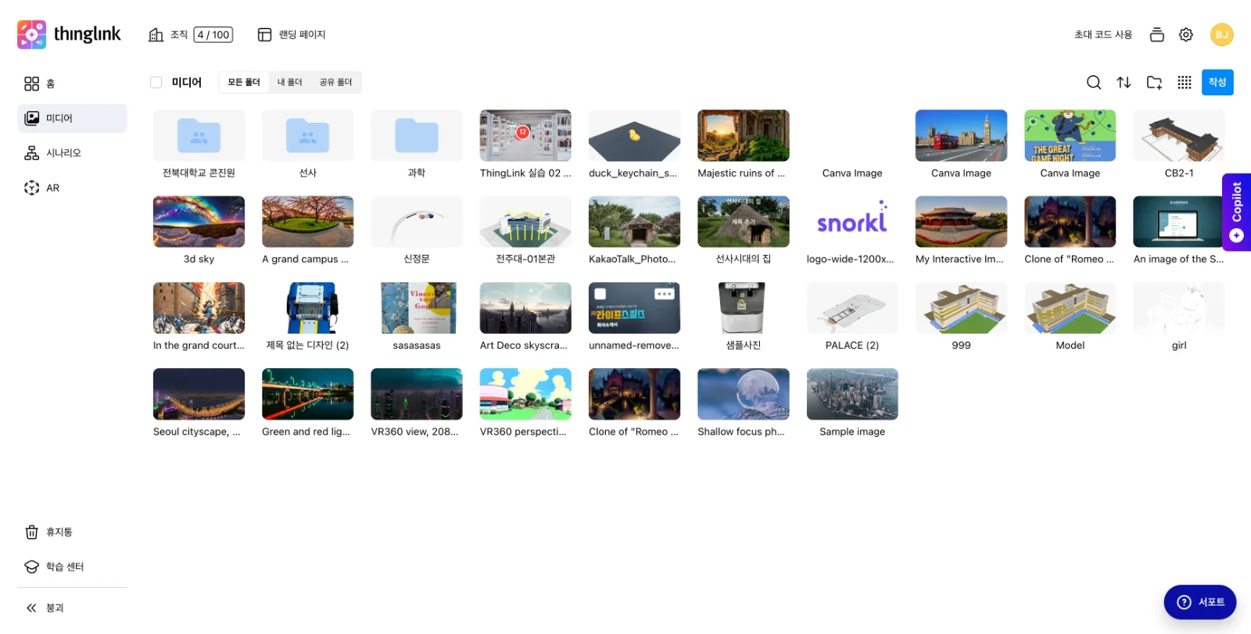
Task: Open the 서포트 support button
Action: [1200, 602]
